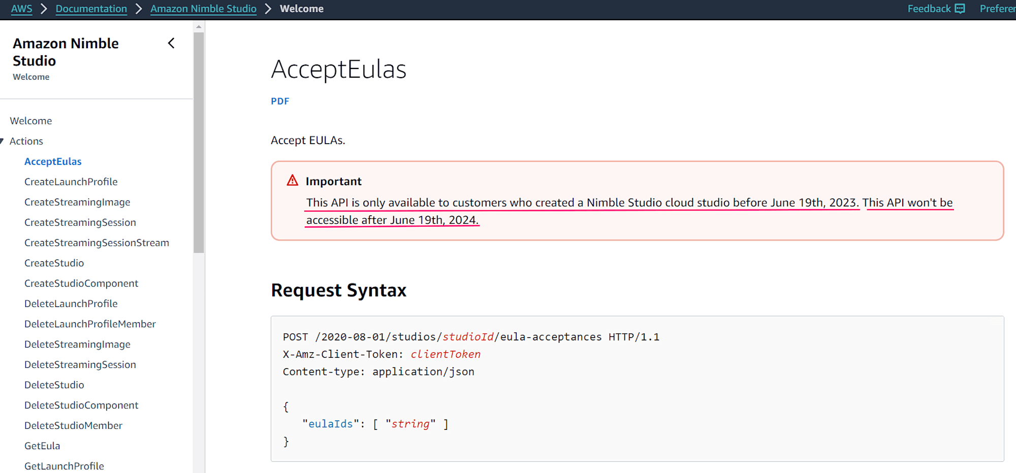The image size is (1016, 473).
Task: Open DeleteStudioMember in the sidebar
Action: point(73,425)
